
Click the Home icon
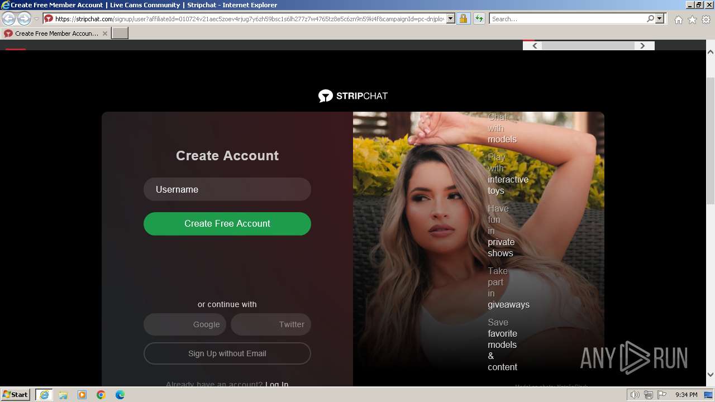point(678,20)
